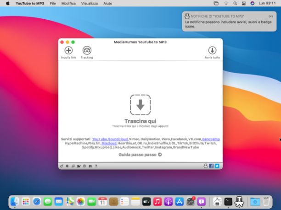281x210 pixels.
Task: Click the Wi-Fi icon in menu bar
Action: (x=226, y=3)
